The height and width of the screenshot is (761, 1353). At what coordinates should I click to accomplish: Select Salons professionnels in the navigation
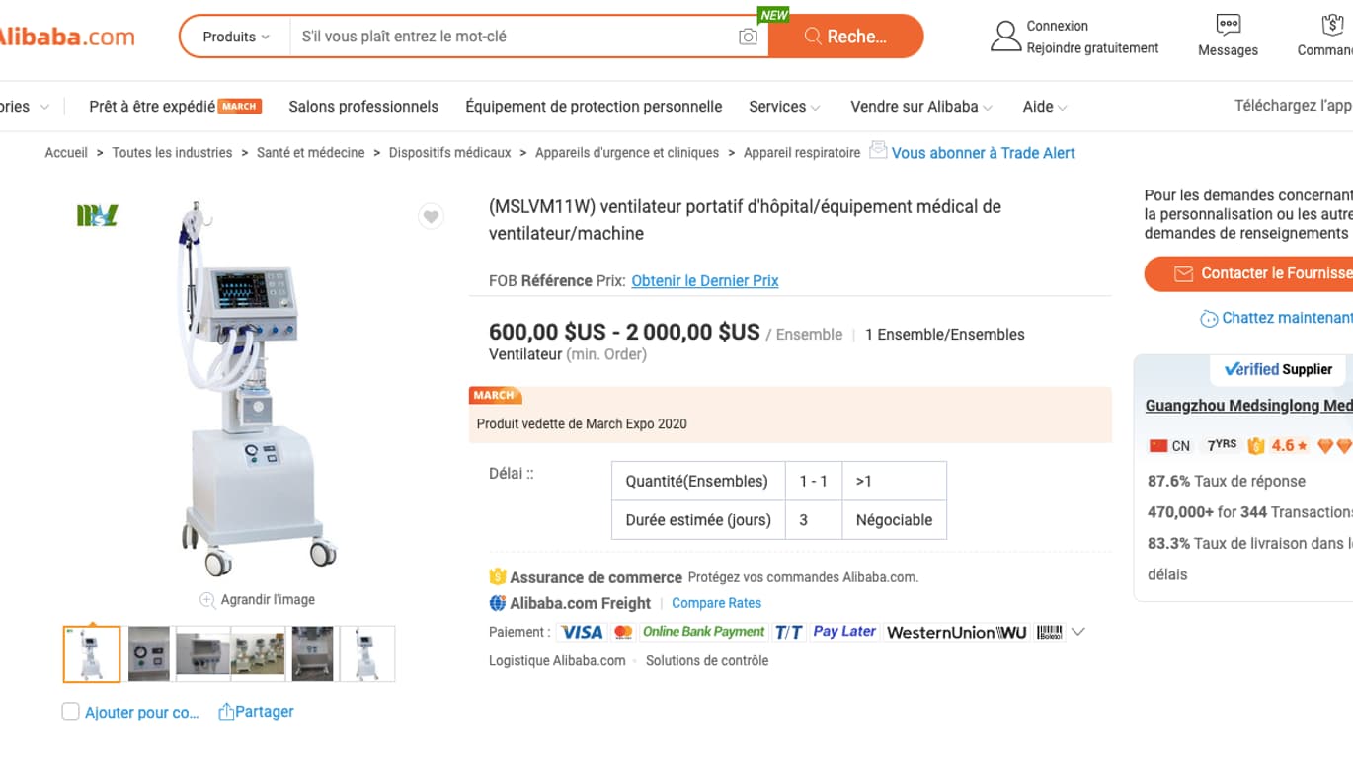point(362,106)
